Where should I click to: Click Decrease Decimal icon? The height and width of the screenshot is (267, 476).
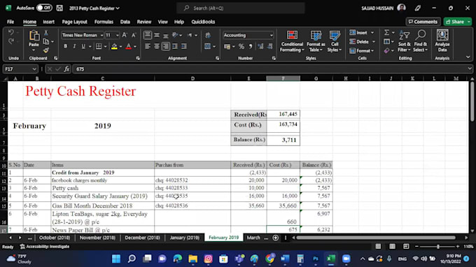tap(269, 46)
